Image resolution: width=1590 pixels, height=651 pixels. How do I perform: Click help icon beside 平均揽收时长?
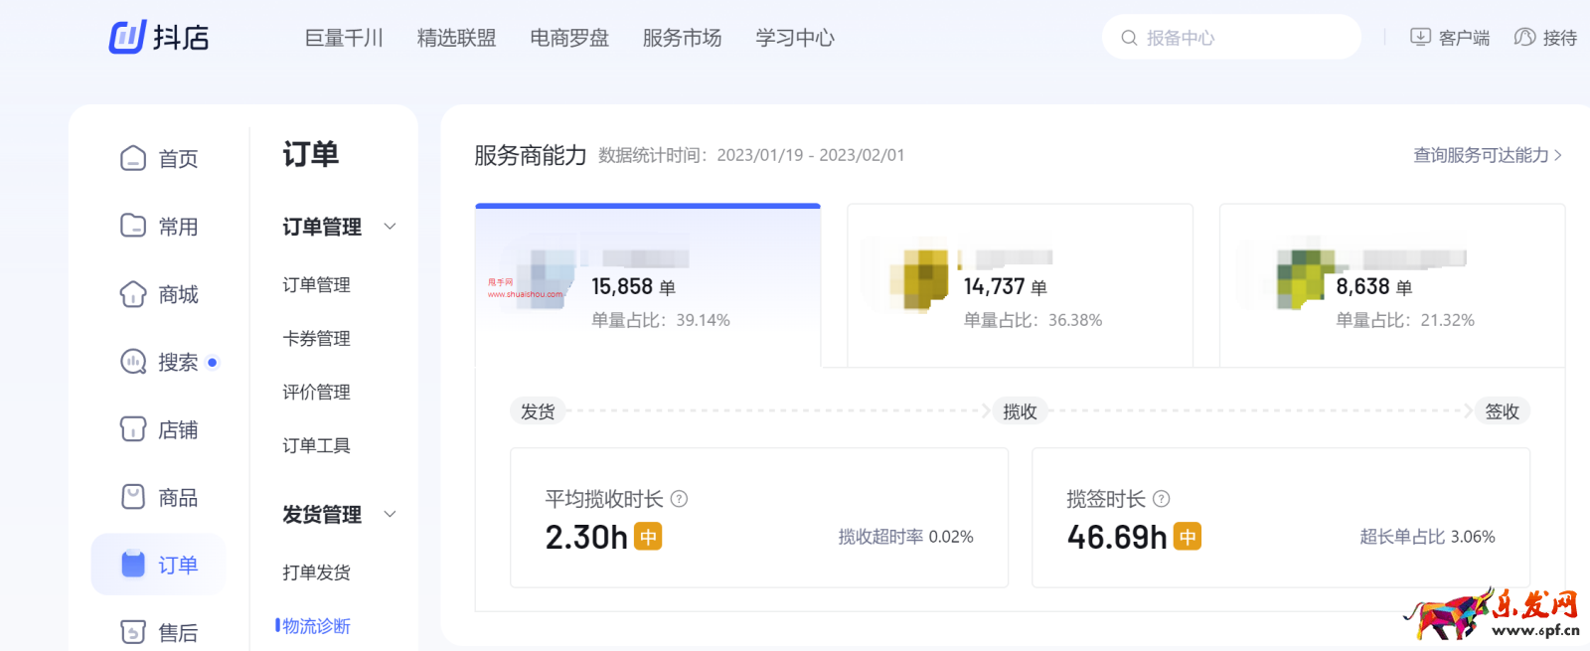coord(680,499)
